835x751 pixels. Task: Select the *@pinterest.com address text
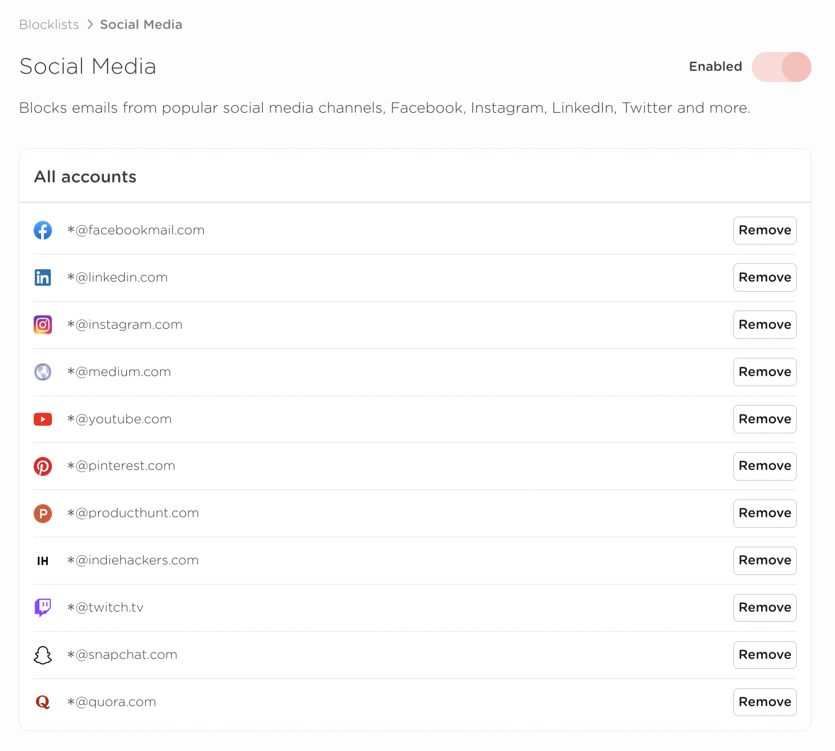click(121, 466)
